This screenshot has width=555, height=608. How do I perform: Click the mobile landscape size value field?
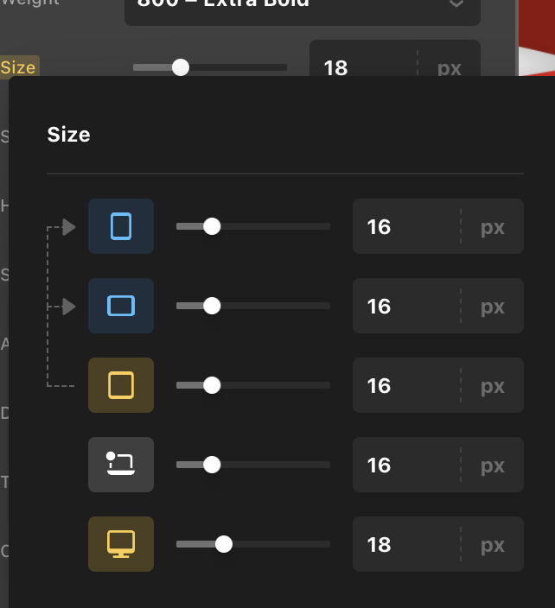[402, 306]
